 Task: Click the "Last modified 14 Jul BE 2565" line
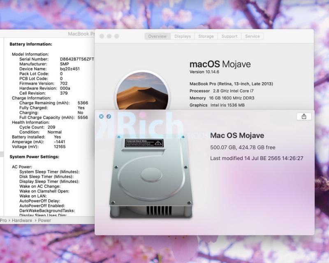coord(257,158)
